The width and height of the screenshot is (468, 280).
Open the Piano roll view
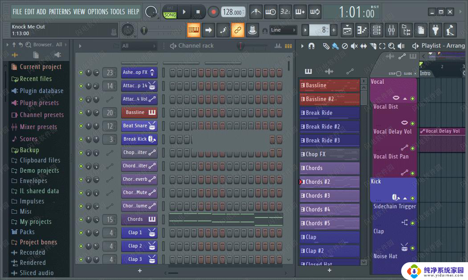coord(362,30)
